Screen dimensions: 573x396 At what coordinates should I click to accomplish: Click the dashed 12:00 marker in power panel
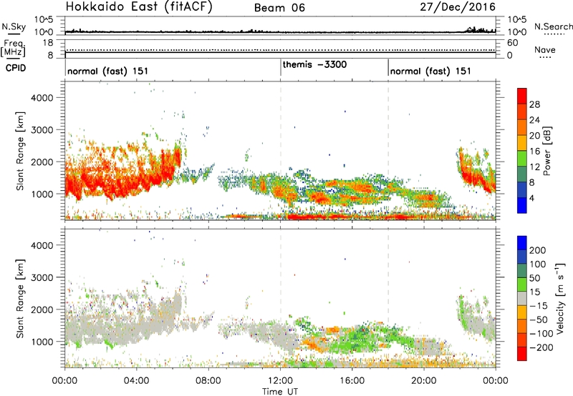tap(281, 151)
